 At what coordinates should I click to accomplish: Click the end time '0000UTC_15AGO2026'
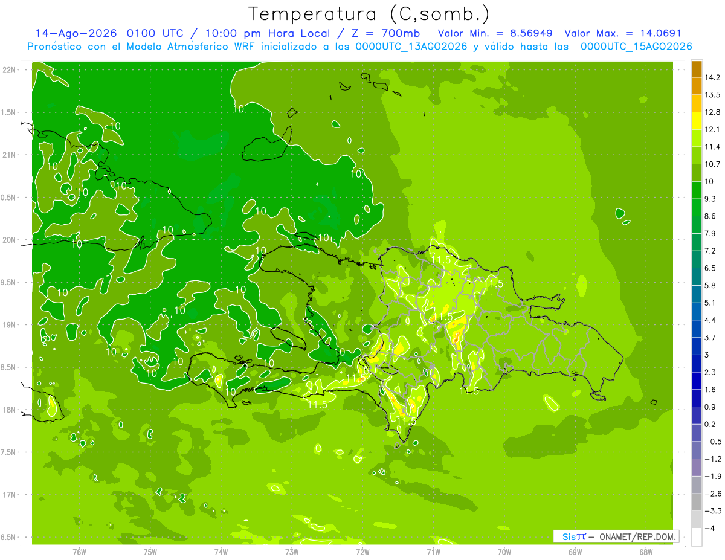(x=636, y=47)
